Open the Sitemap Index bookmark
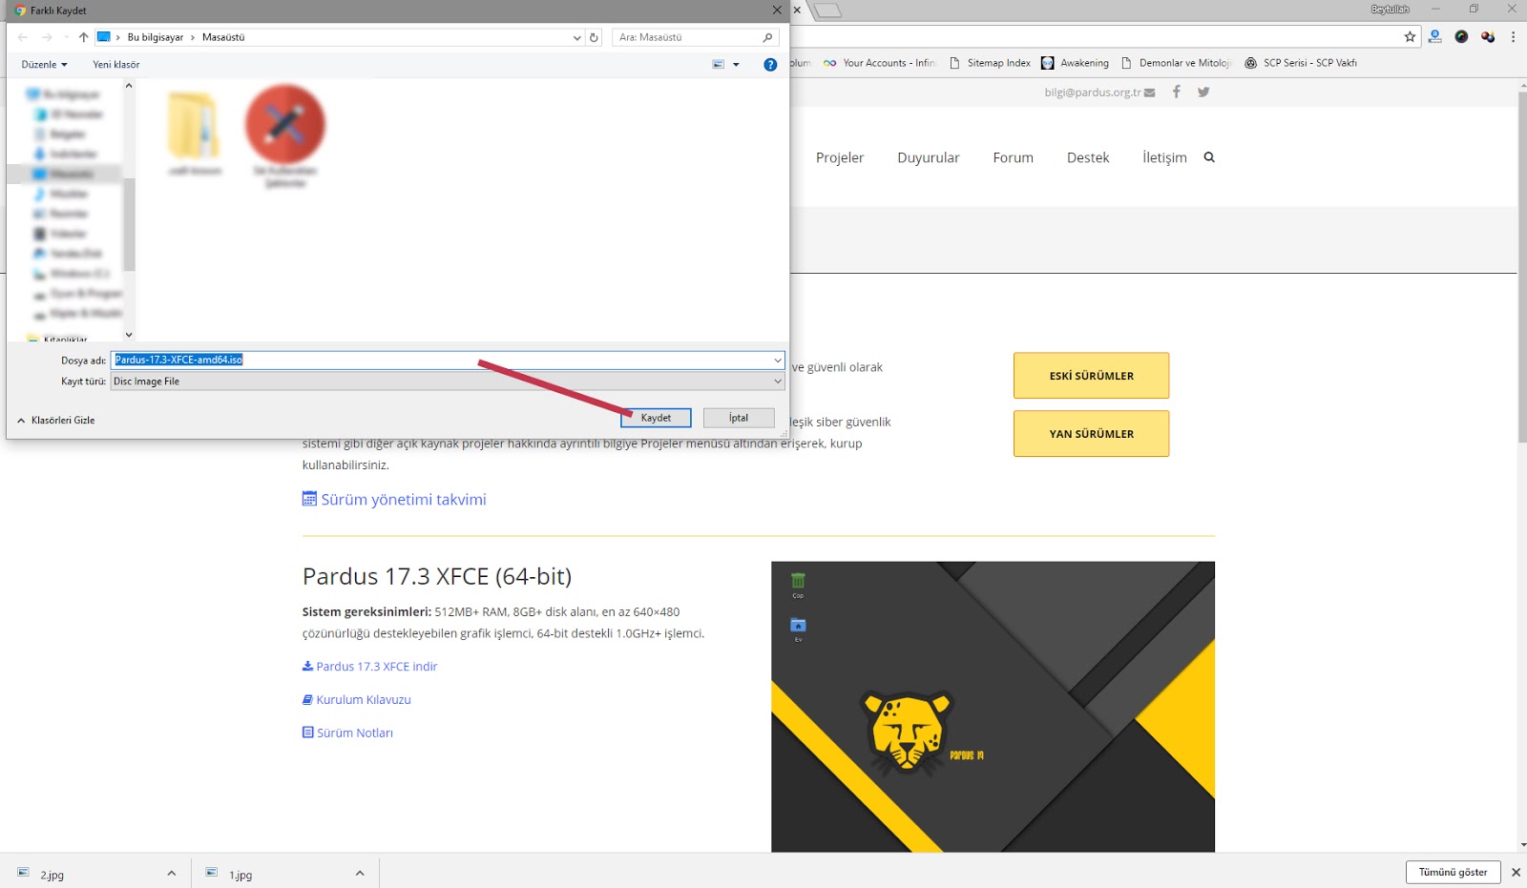 (x=990, y=63)
